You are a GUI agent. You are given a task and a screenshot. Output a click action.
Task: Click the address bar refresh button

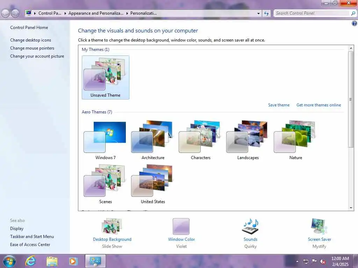266,14
